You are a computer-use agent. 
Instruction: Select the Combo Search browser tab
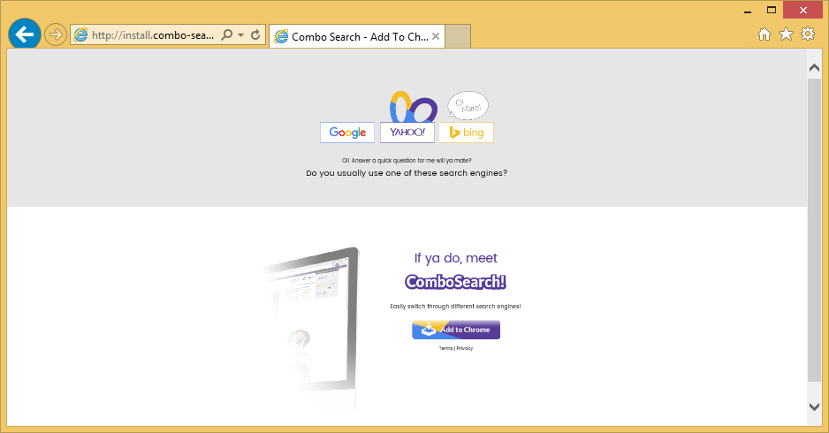(x=350, y=36)
